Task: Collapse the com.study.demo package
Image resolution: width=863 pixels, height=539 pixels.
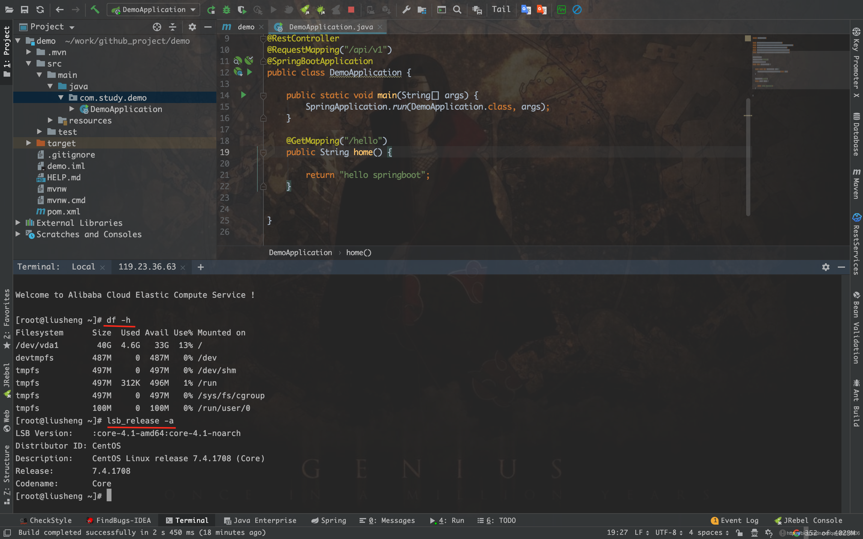Action: (x=61, y=98)
